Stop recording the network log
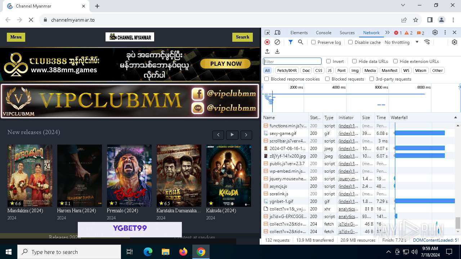 click(x=267, y=42)
